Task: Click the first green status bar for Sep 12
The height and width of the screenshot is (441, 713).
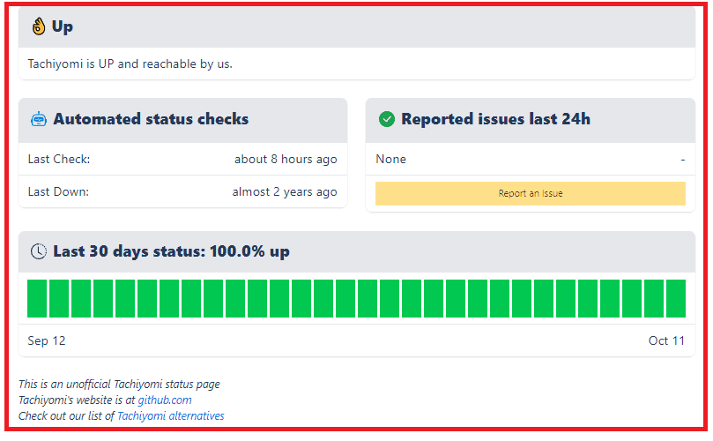Action: [x=37, y=298]
